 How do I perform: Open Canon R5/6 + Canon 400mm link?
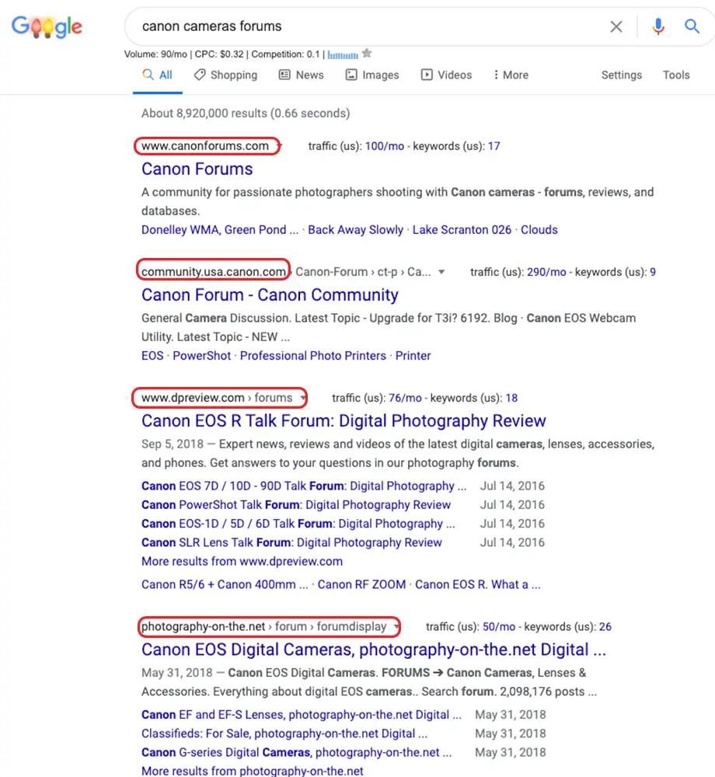click(225, 585)
